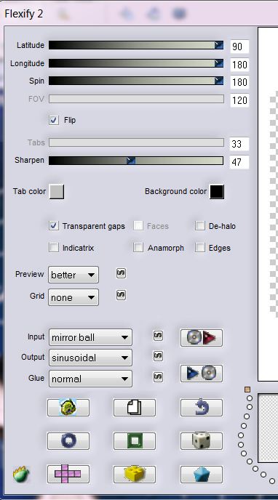Enable the De-halo checkbox
The image size is (278, 500).
pyautogui.click(x=200, y=226)
